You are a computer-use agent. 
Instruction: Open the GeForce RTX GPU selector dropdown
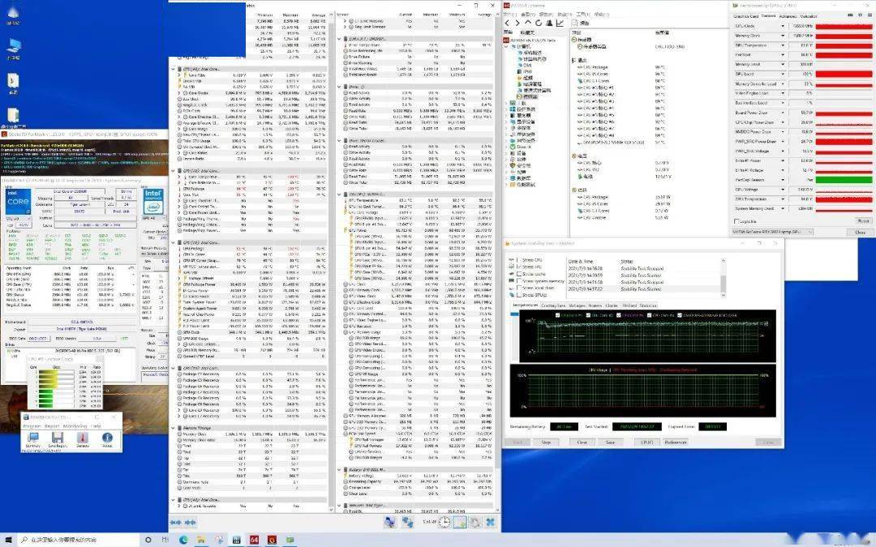tap(771, 232)
